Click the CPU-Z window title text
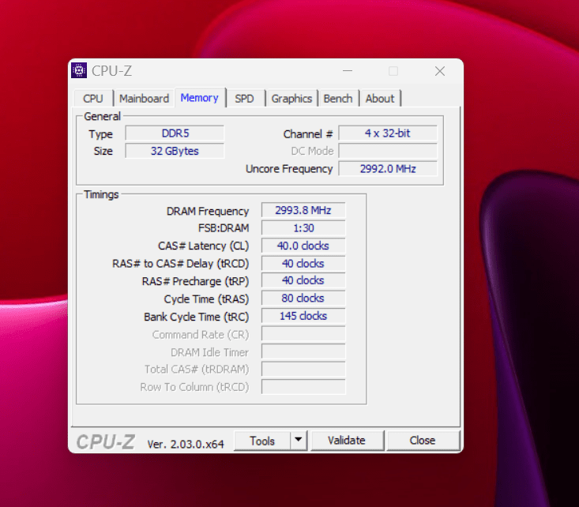 (x=111, y=71)
